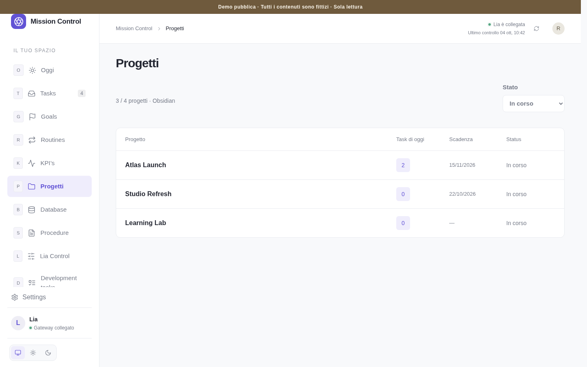
Task: Open the Learning Lab project
Action: click(x=146, y=223)
